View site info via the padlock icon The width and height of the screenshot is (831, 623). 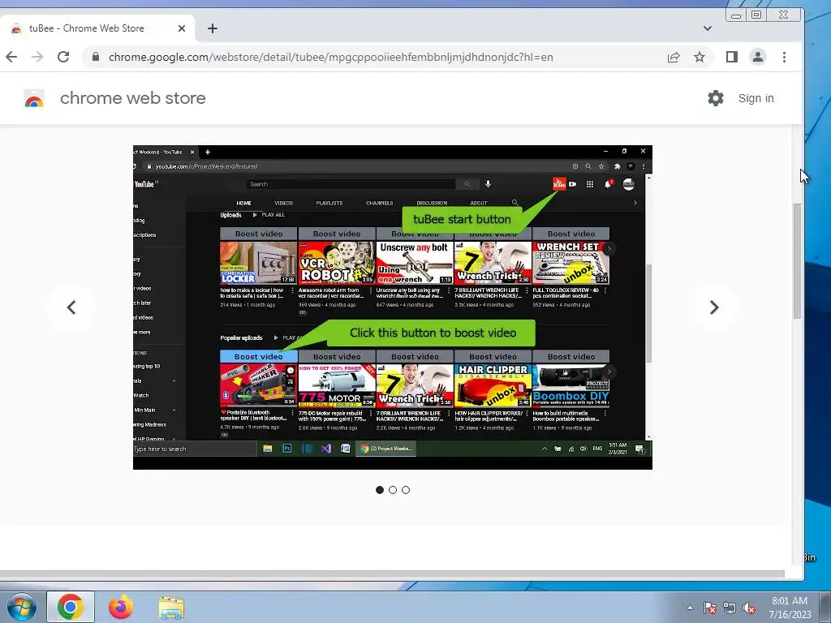pos(96,58)
